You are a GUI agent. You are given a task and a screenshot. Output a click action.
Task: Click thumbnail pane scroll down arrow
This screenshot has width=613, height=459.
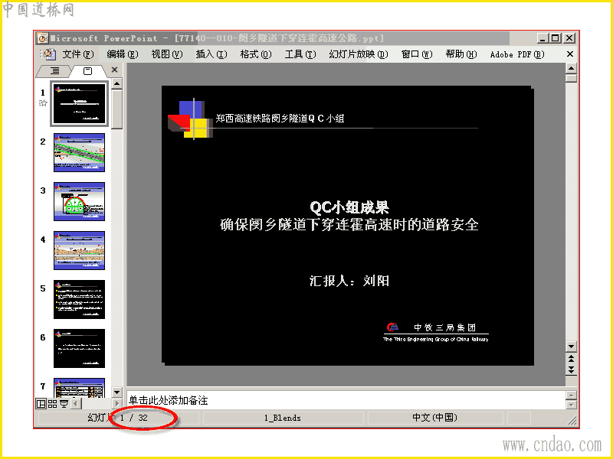[117, 392]
